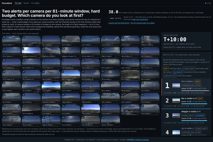Image resolution: width=213 pixels, height=142 pixels.
Task: Click the rank 2 watch list thumbnail
Action: pyautogui.click(x=176, y=100)
